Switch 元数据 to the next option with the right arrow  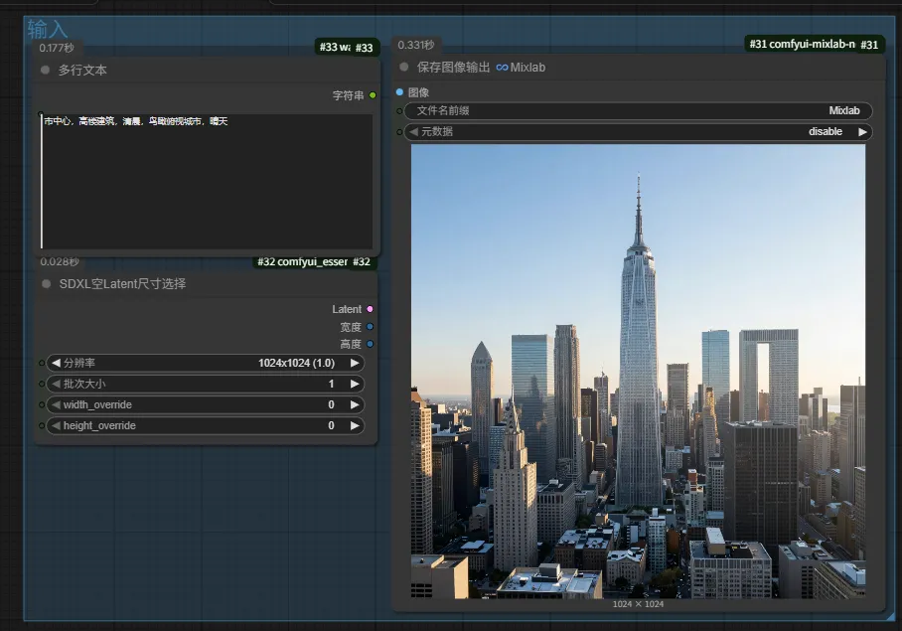(x=862, y=132)
